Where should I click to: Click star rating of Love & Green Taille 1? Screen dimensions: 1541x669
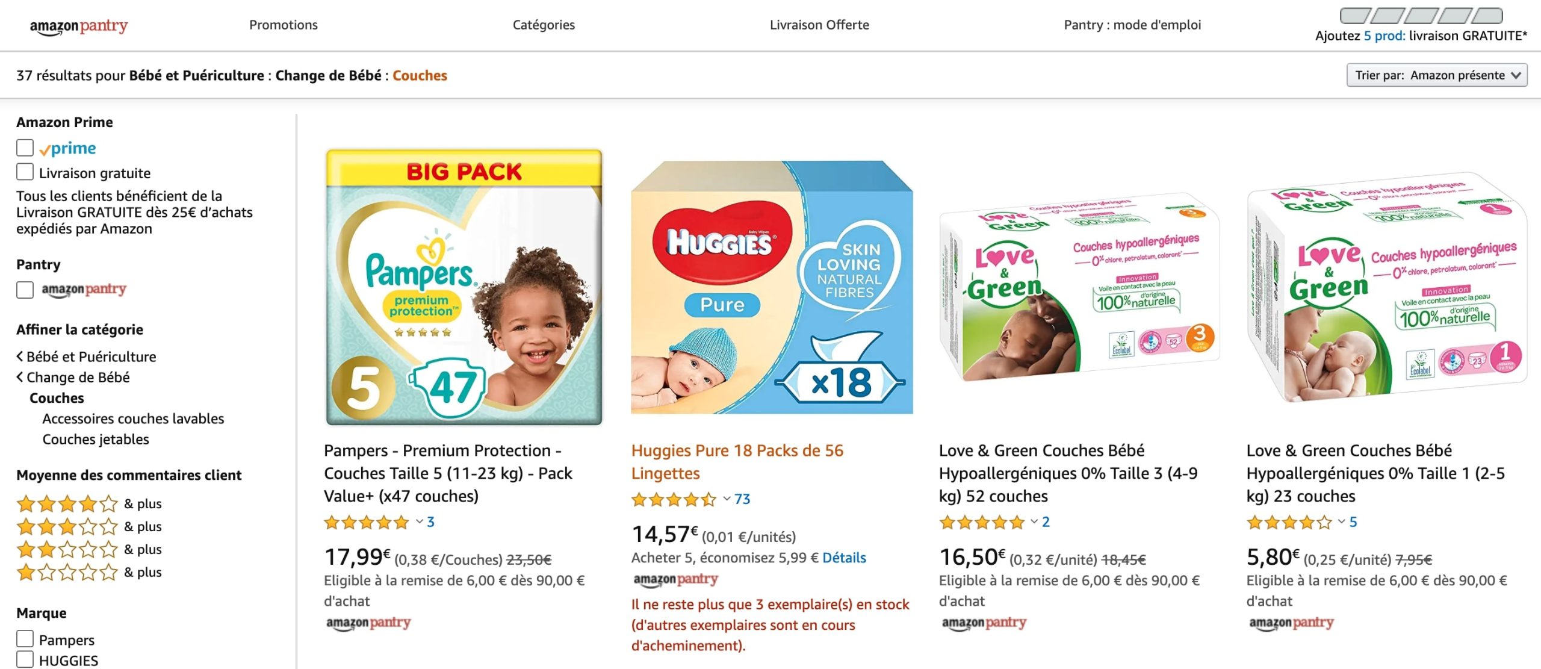tap(1289, 522)
